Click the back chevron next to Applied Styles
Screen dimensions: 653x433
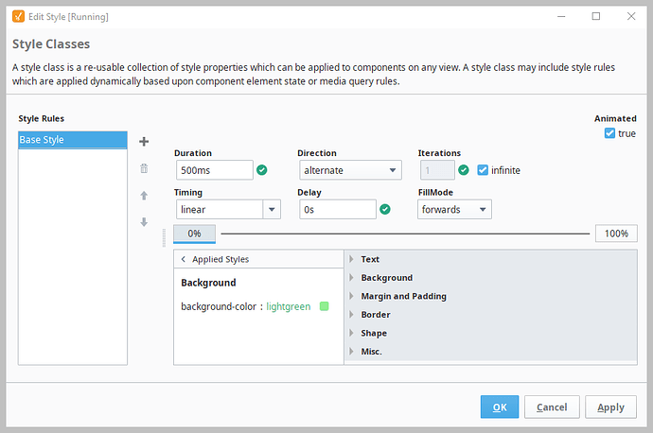pyautogui.click(x=183, y=259)
